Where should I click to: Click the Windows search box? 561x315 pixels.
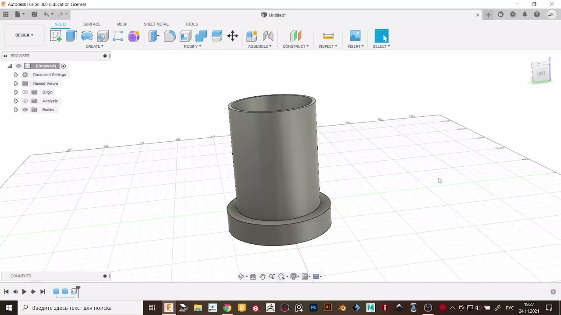pyautogui.click(x=80, y=308)
